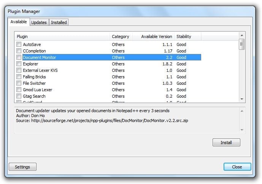Click plugin list scroll down arrow
262x184 pixels.
242,99
